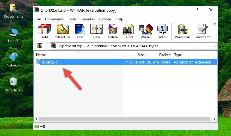Screen dimensions: 231x136
Task: Open the archive path dropdown
Action: (215, 46)
